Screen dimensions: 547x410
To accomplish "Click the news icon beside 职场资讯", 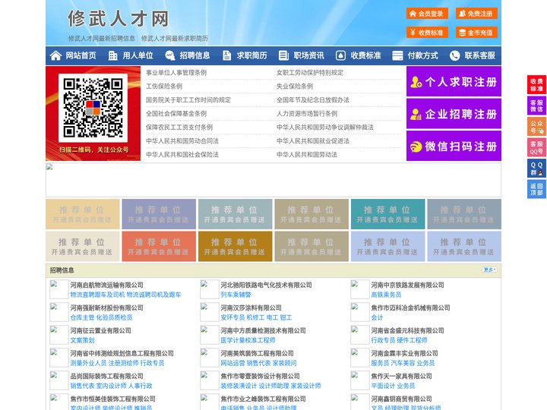I will pyautogui.click(x=283, y=55).
